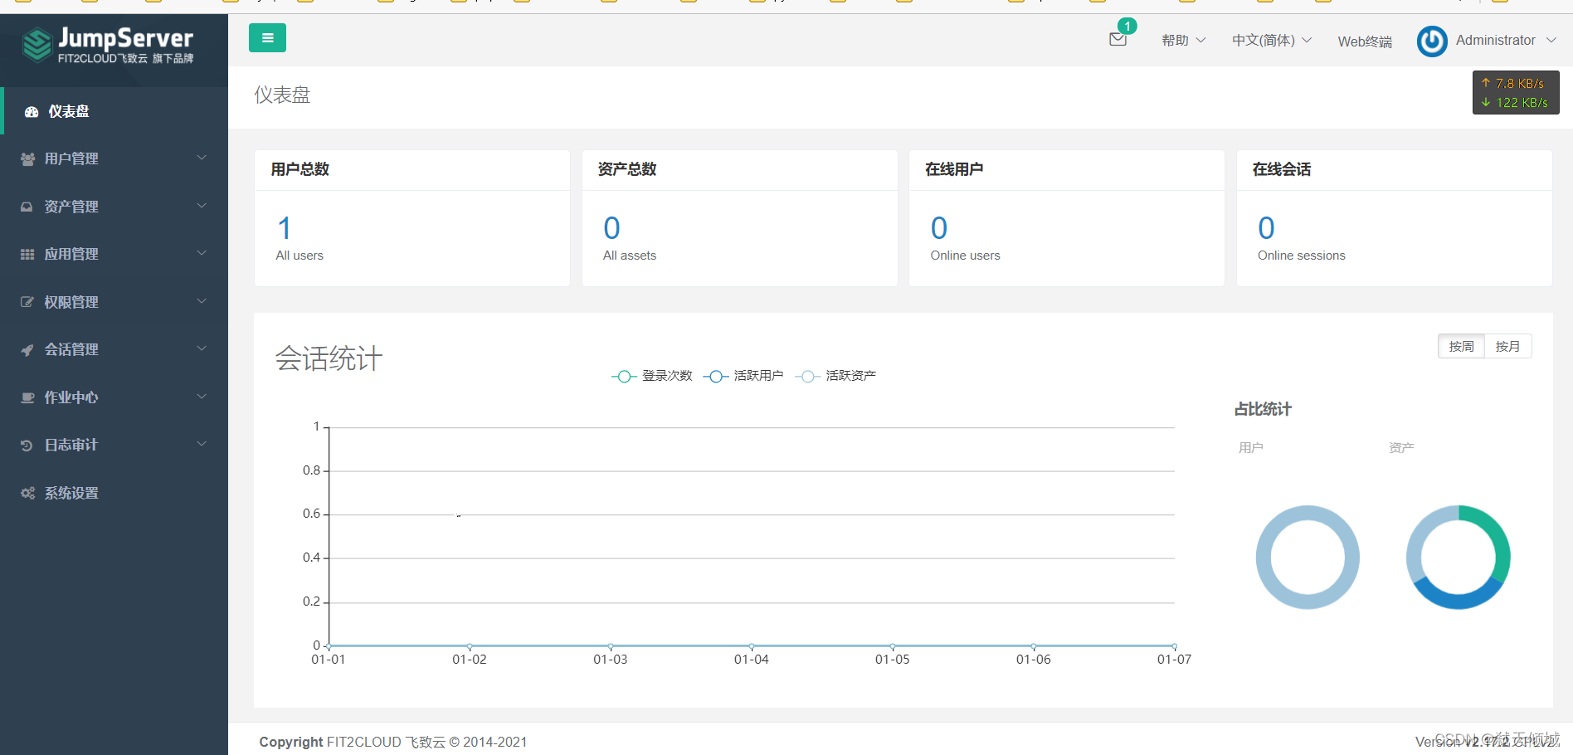Click the 会话管理 menu label
The height and width of the screenshot is (755, 1573).
pyautogui.click(x=71, y=350)
